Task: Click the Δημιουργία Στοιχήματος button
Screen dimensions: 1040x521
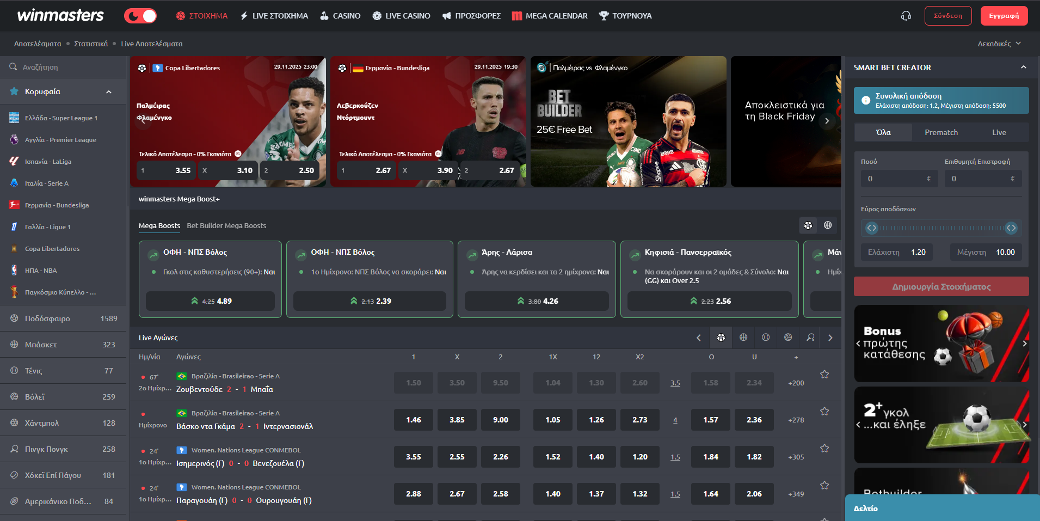Action: tap(941, 286)
